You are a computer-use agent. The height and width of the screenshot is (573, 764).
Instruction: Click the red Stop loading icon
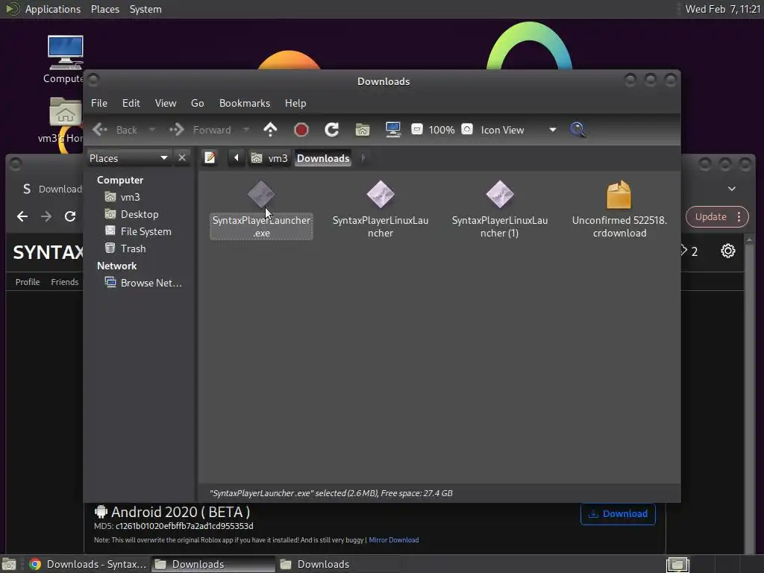point(301,130)
